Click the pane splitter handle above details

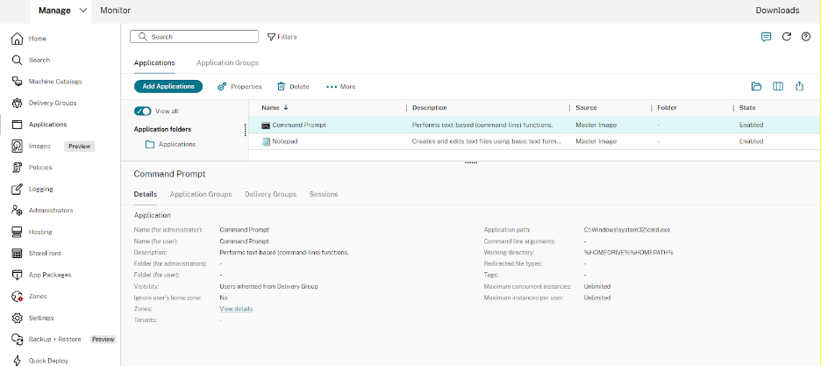470,162
